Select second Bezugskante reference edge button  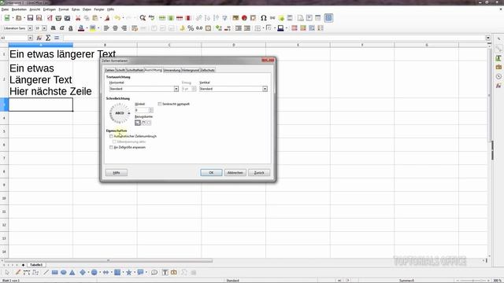click(x=143, y=123)
